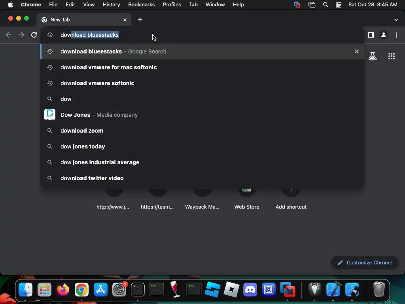Open the profile avatar button
Screen dimensions: 405x304
(384, 35)
